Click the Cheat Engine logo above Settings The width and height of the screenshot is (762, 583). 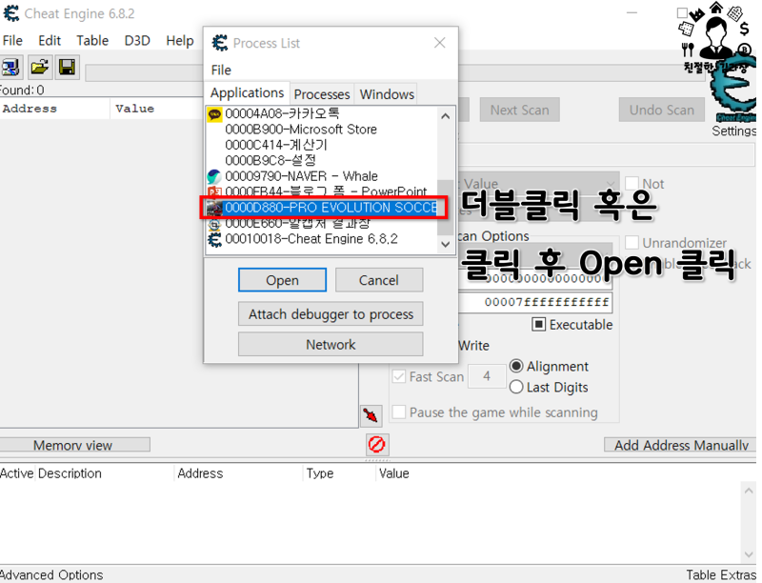(x=733, y=90)
